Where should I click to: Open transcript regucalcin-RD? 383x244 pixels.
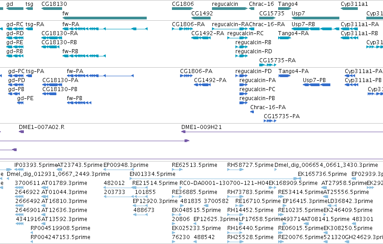coord(253,51)
